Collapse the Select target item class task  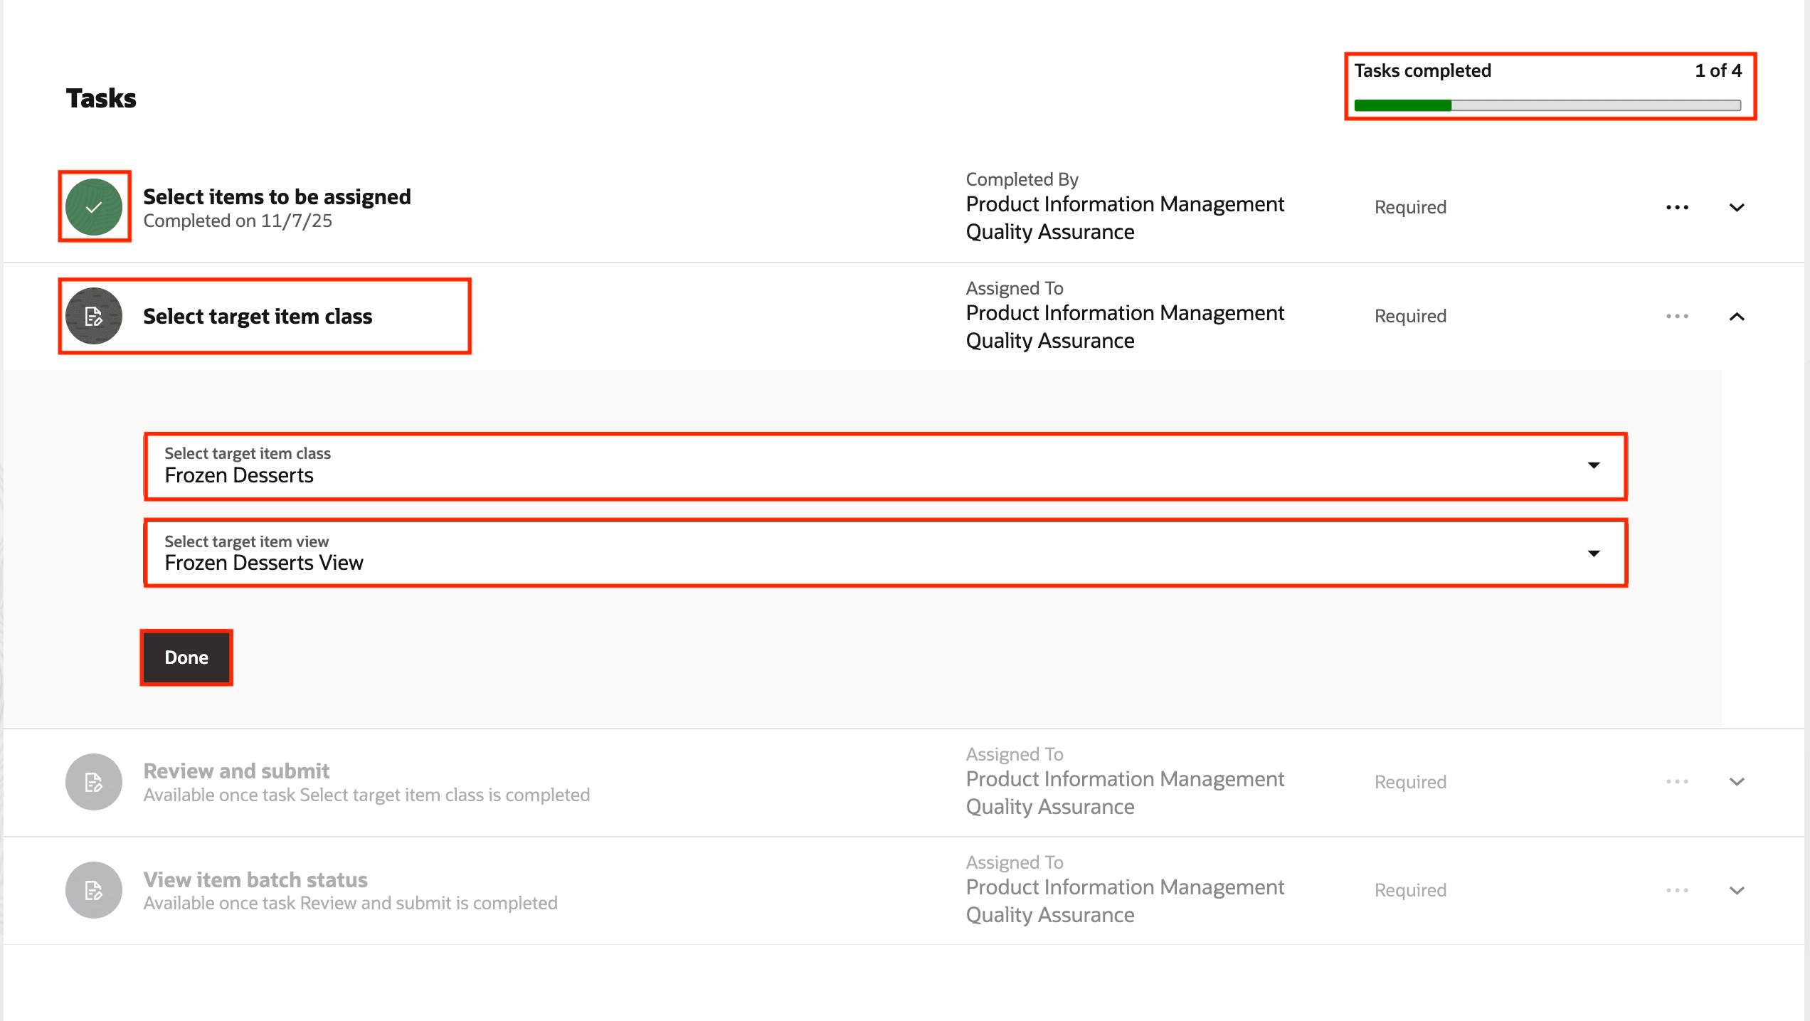[x=1737, y=317]
